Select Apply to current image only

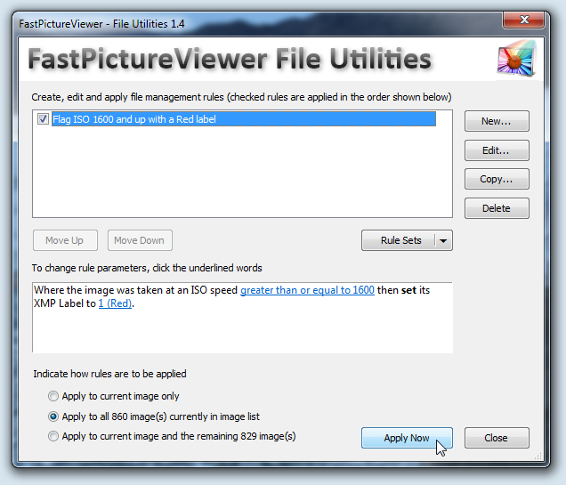point(53,396)
